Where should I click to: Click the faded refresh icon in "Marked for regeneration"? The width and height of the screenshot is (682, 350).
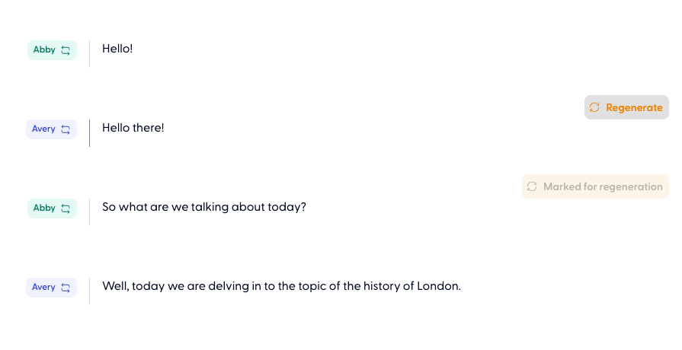point(532,187)
